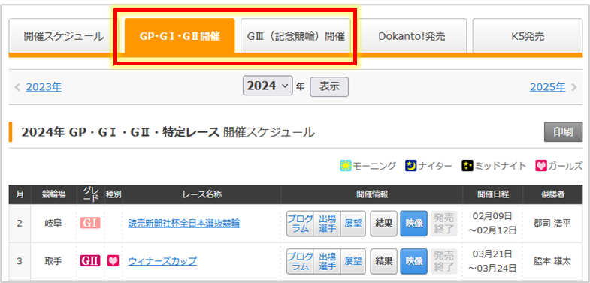
Task: Click the GI grade badge for 岐阜
Action: click(90, 223)
